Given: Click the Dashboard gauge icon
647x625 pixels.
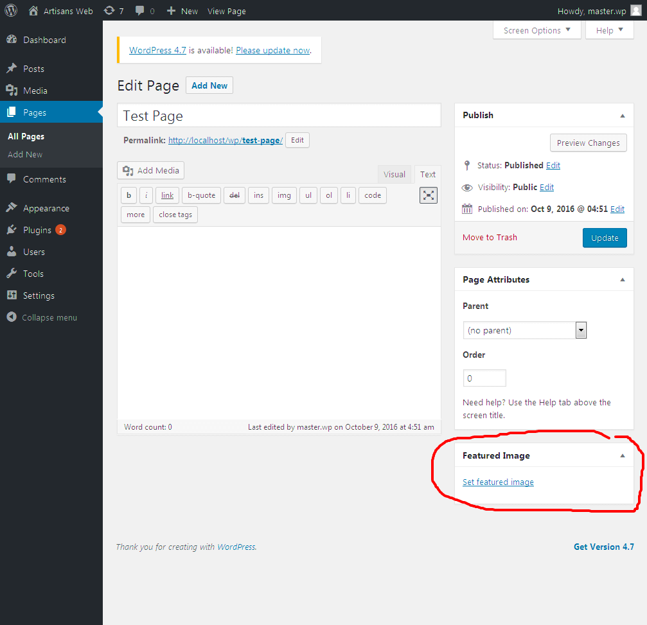Looking at the screenshot, I should coord(12,40).
